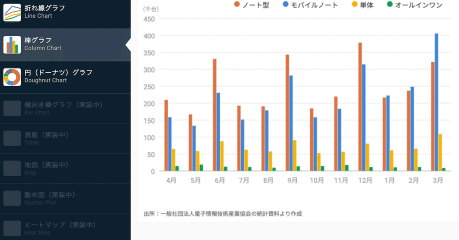Click the Heat Map icon
This screenshot has height=240, width=459.
pyautogui.click(x=12, y=228)
